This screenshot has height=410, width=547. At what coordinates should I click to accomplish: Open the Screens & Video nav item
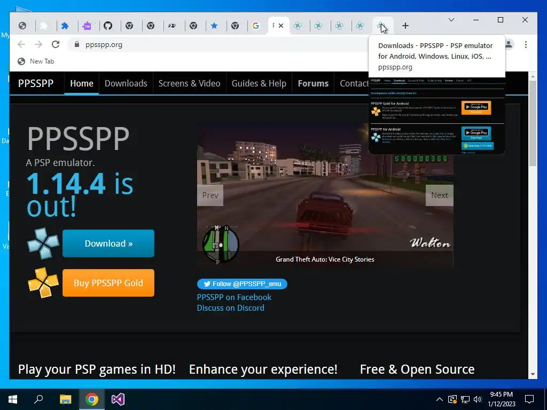(190, 83)
